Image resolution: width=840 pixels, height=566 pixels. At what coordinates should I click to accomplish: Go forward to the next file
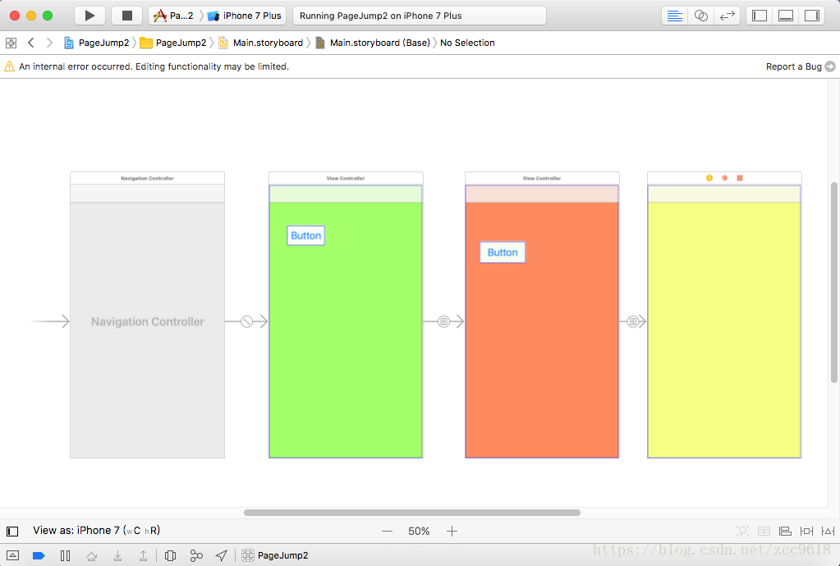[49, 43]
